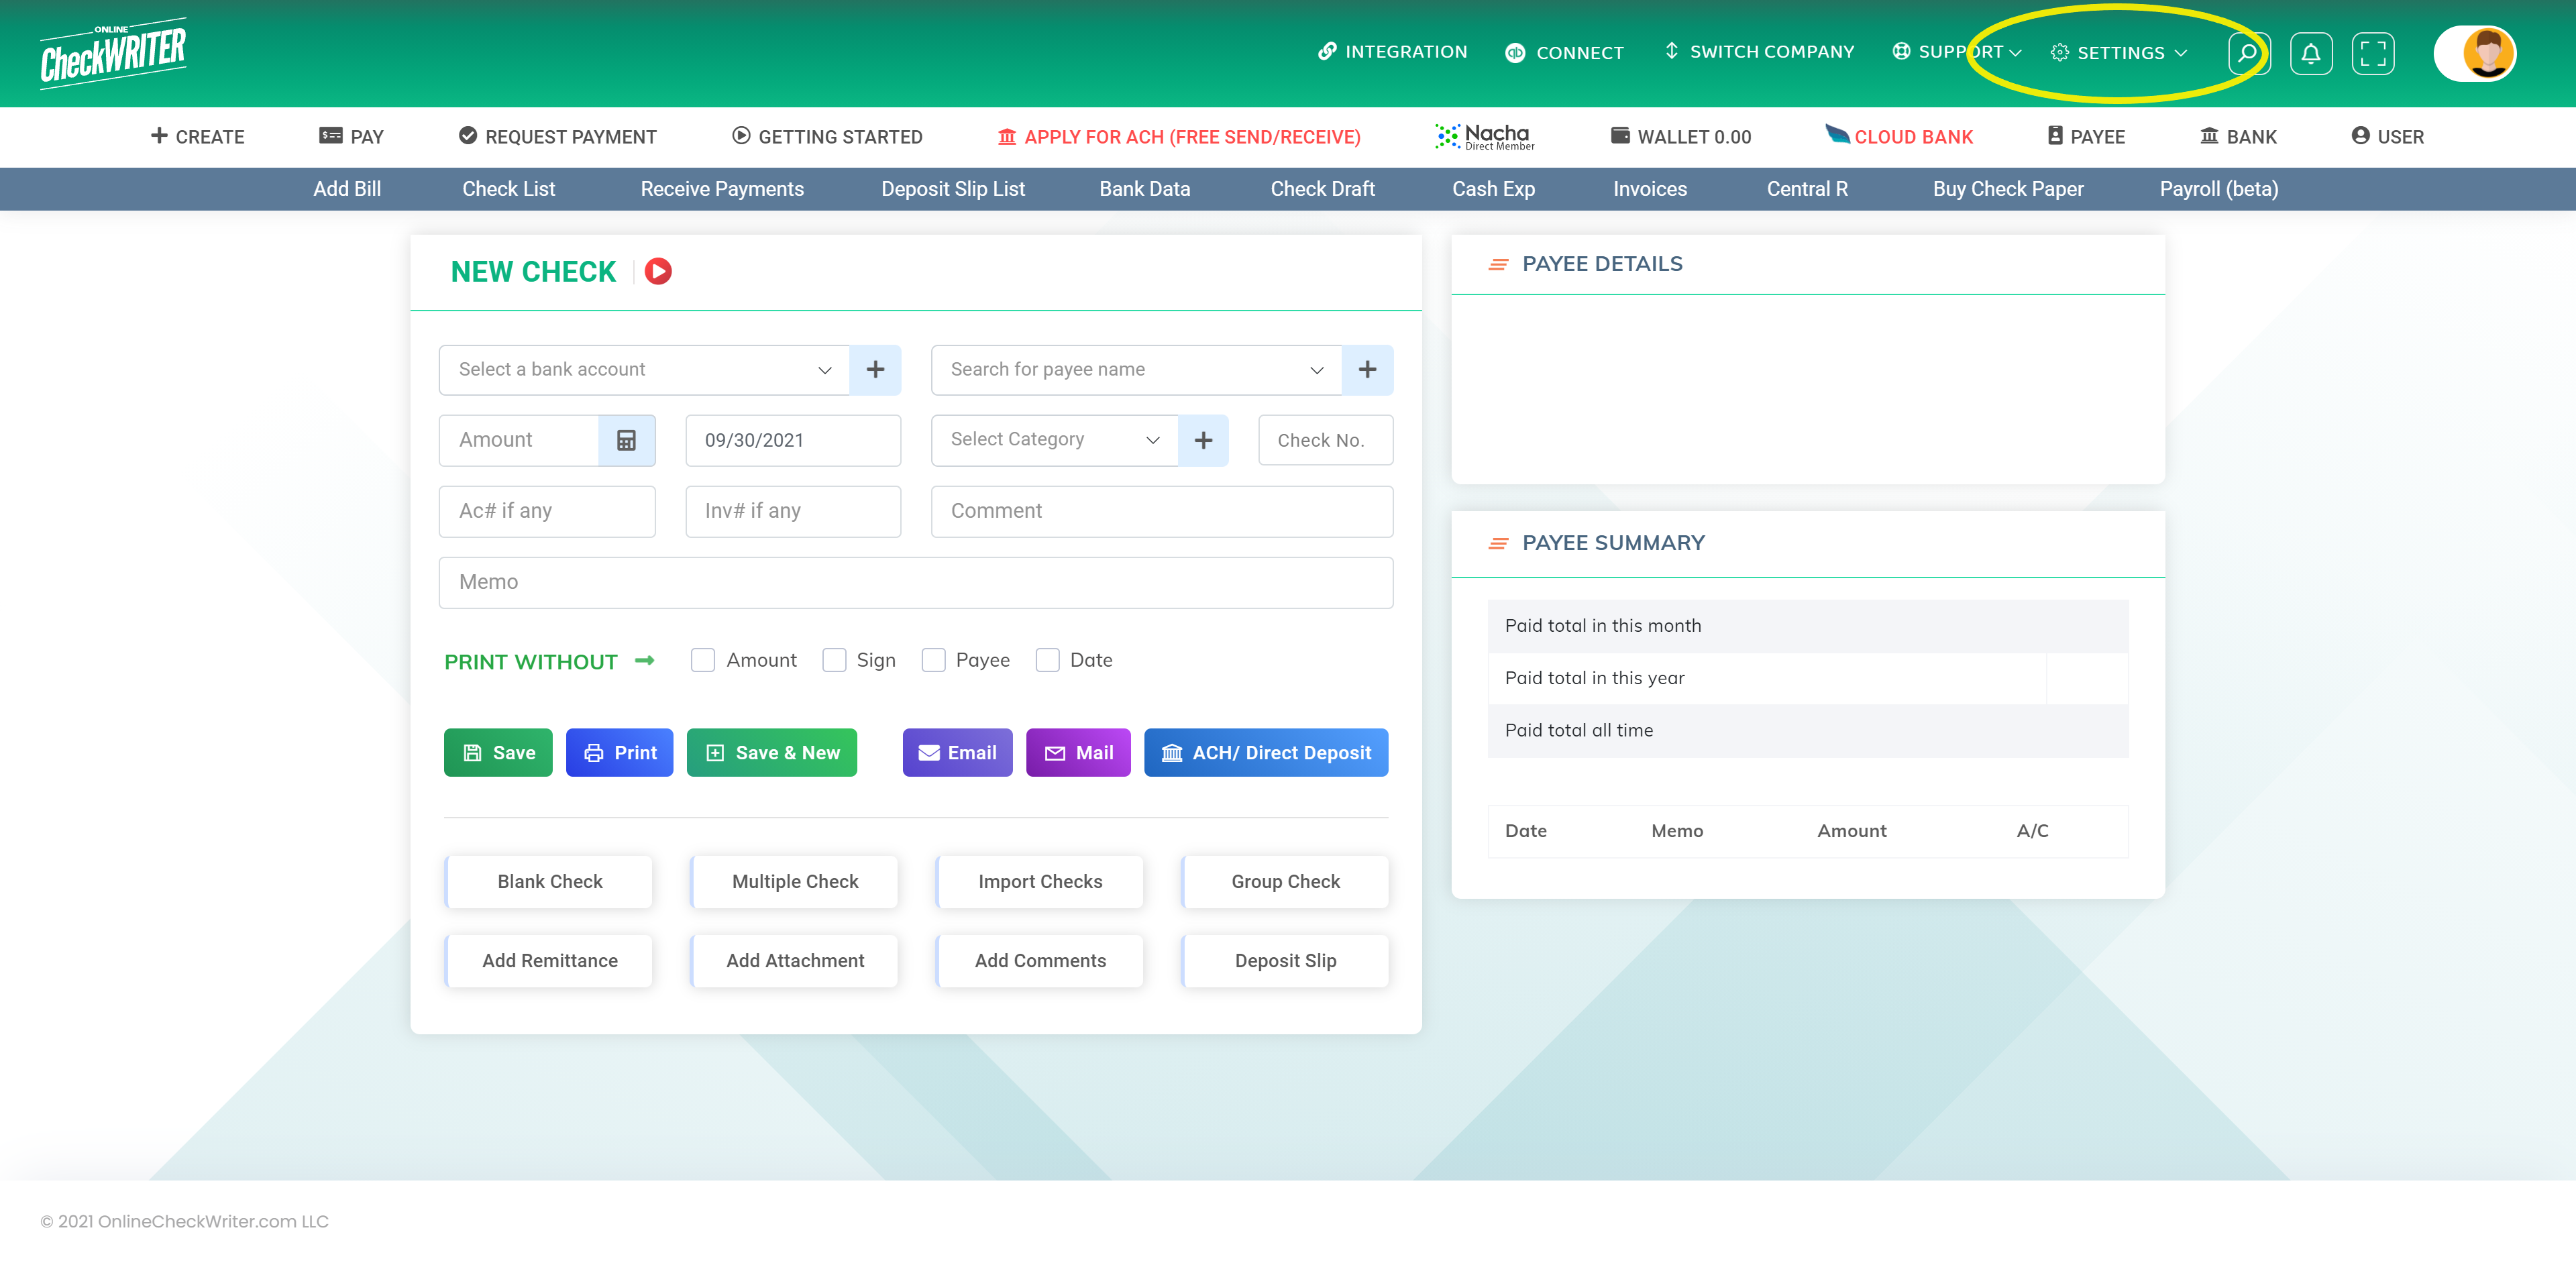Click the date field 09/30/2021
This screenshot has height=1261, width=2576.
793,440
